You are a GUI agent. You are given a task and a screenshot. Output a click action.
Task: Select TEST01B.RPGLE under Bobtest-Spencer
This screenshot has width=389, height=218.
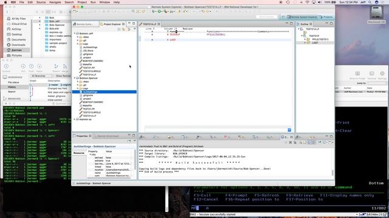point(92,113)
